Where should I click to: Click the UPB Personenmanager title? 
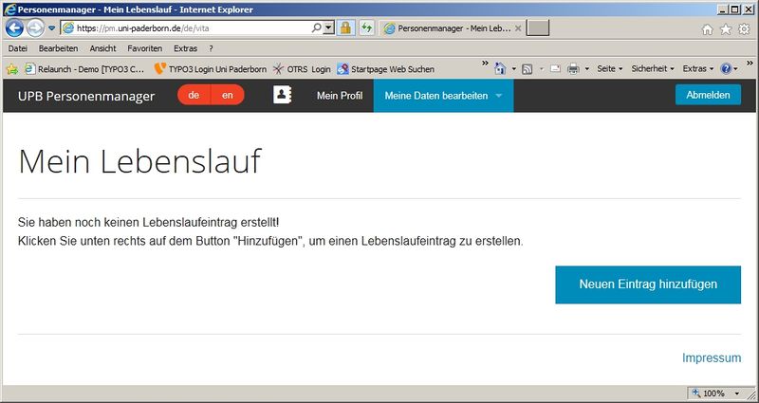86,96
